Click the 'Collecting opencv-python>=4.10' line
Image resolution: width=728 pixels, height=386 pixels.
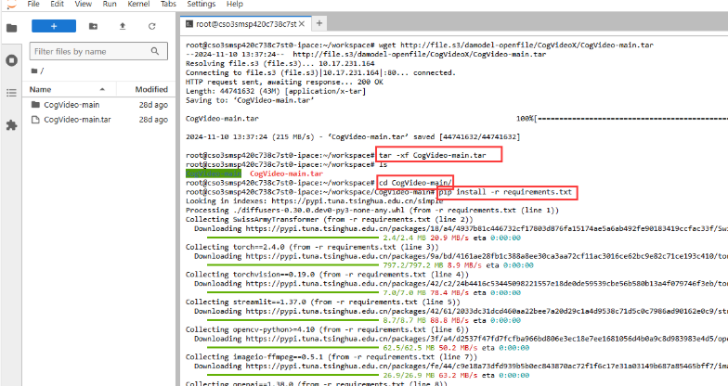(x=327, y=329)
